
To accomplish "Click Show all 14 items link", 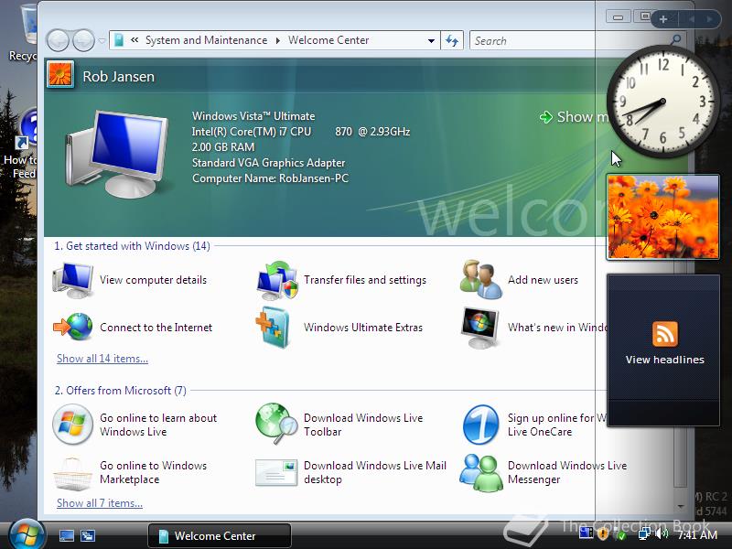I will pos(102,359).
